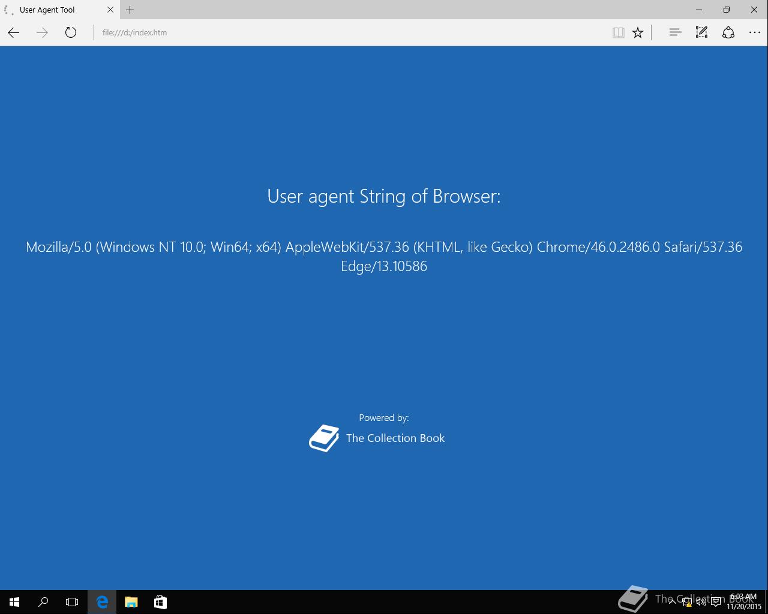Click the network status tray icon
The height and width of the screenshot is (614, 768).
click(687, 602)
